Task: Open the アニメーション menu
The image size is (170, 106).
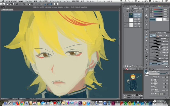Action: (x=55, y=1)
